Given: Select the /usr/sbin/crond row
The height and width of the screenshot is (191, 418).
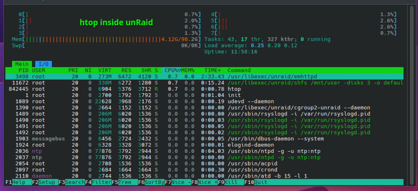Looking at the screenshot, I should point(204,170).
